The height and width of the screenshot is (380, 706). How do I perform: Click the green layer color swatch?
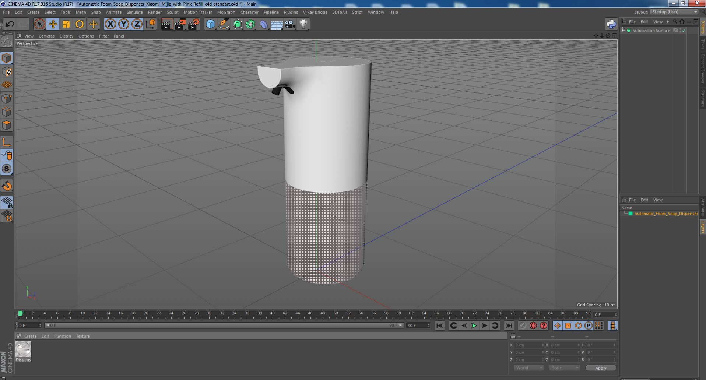(631, 214)
